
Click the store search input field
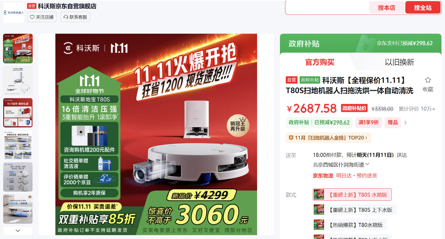tap(327, 8)
